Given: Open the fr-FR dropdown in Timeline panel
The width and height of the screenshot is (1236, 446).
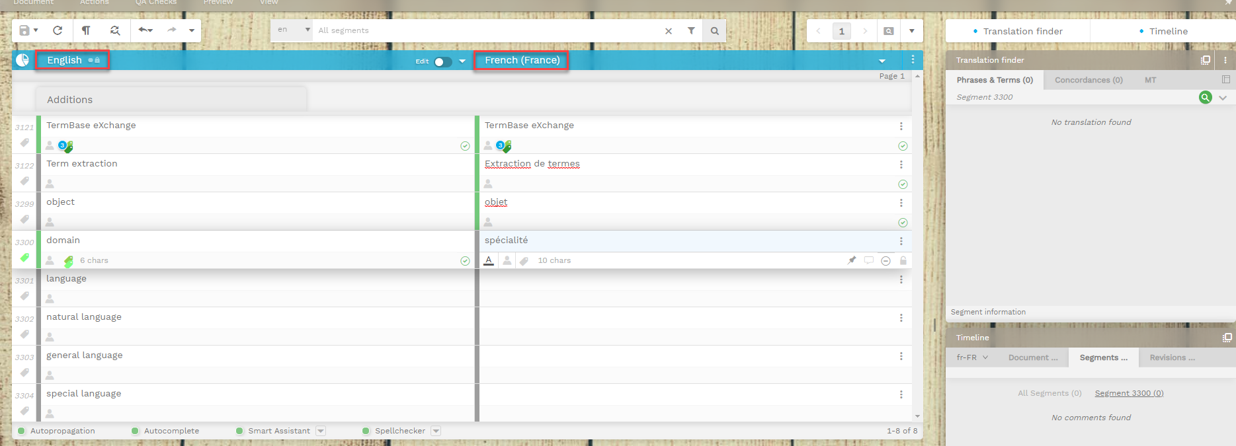Looking at the screenshot, I should tap(972, 357).
